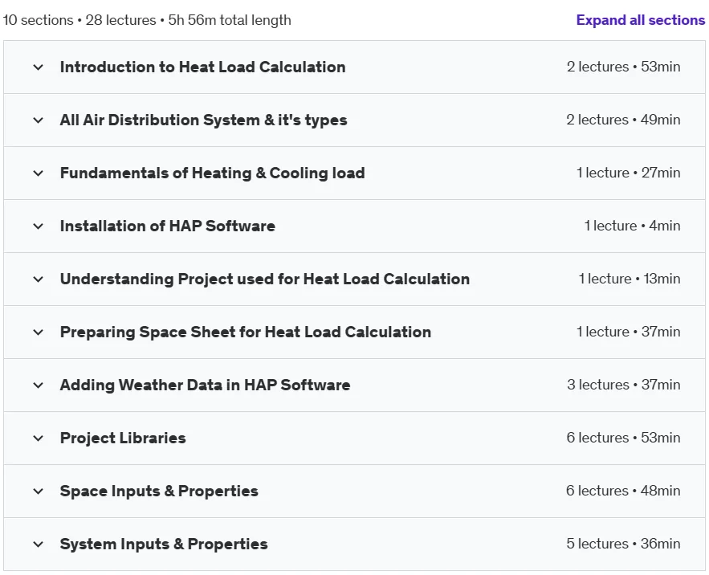
Task: Click the '6 lectures • 48min' label
Action: 623,491
